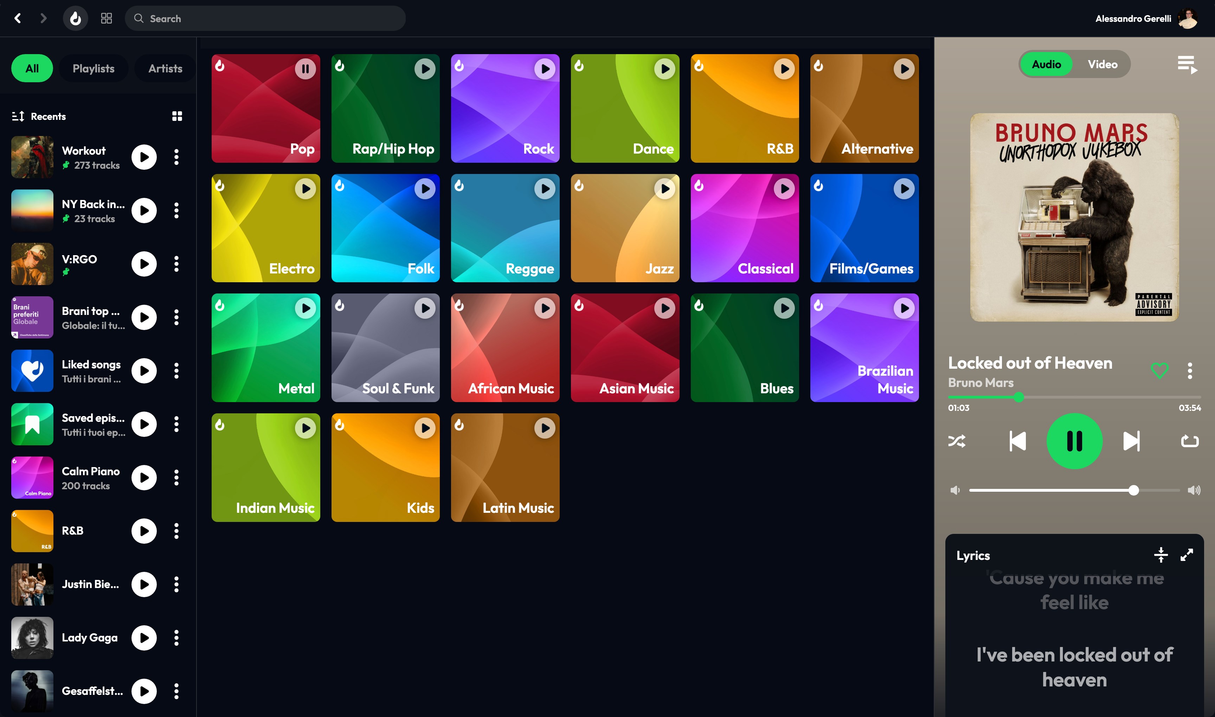This screenshot has width=1215, height=717.
Task: Play Brani top playlist
Action: [144, 317]
